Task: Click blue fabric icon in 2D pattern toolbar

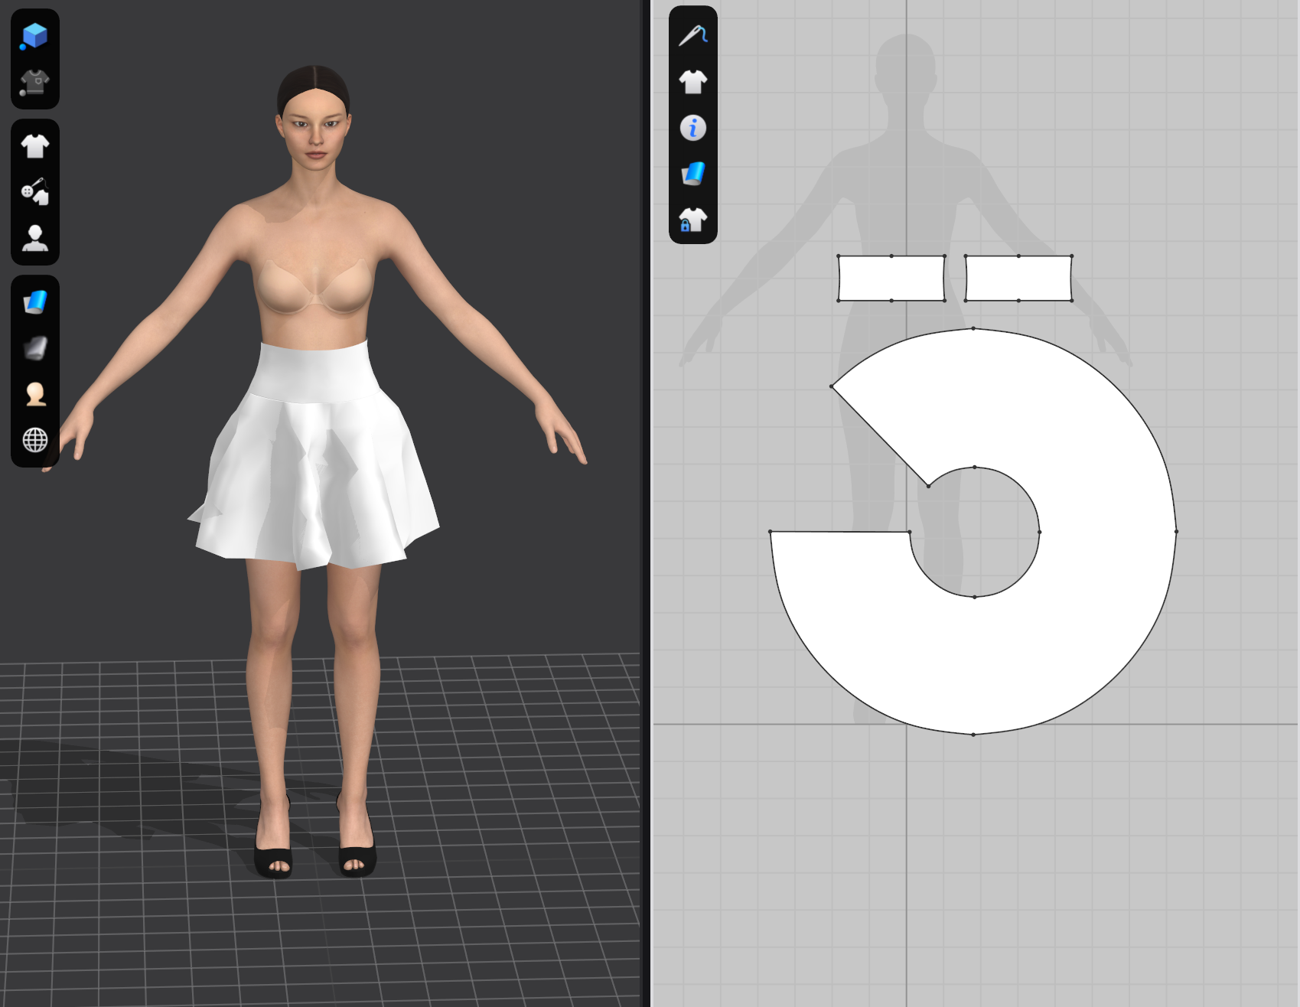Action: [x=692, y=174]
